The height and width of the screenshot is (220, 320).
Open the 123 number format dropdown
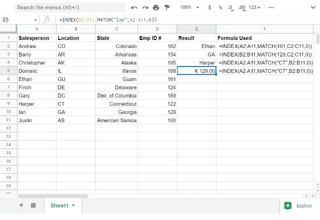pos(254,7)
